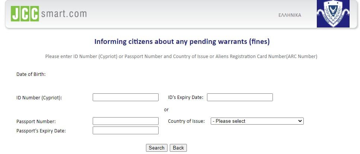Open the Country of Issue dropdown
360x154 pixels.
(x=257, y=121)
